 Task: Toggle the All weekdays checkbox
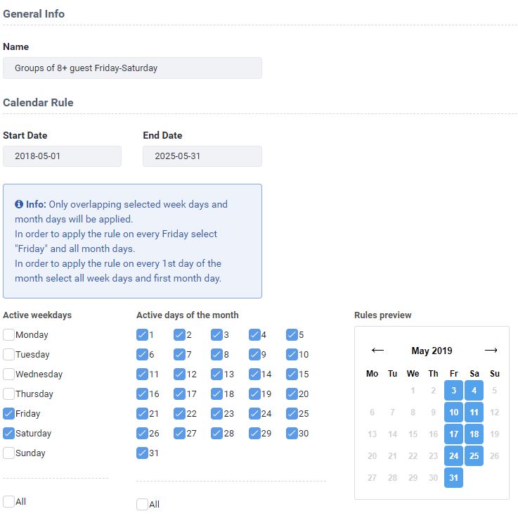pyautogui.click(x=8, y=501)
